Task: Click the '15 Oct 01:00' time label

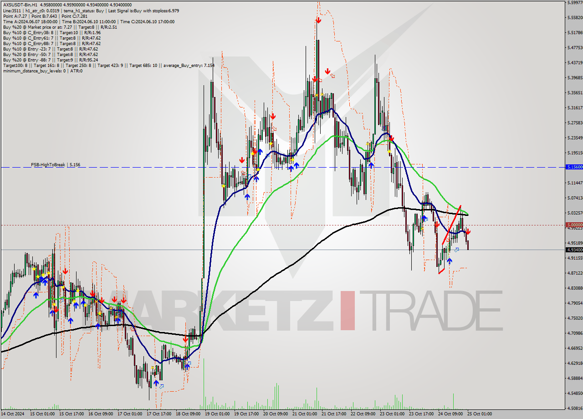Action: [42, 414]
